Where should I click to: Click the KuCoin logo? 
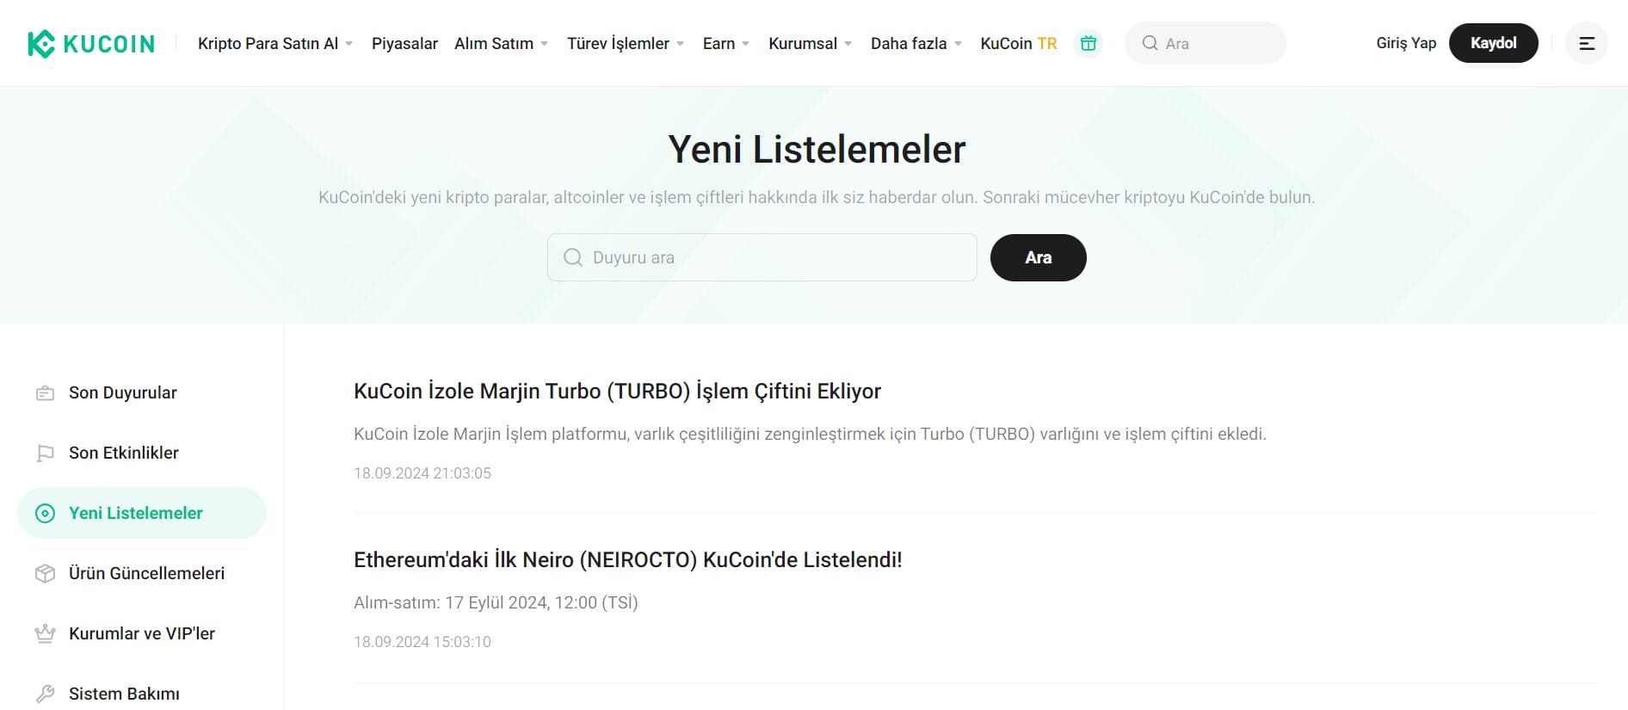pyautogui.click(x=91, y=43)
